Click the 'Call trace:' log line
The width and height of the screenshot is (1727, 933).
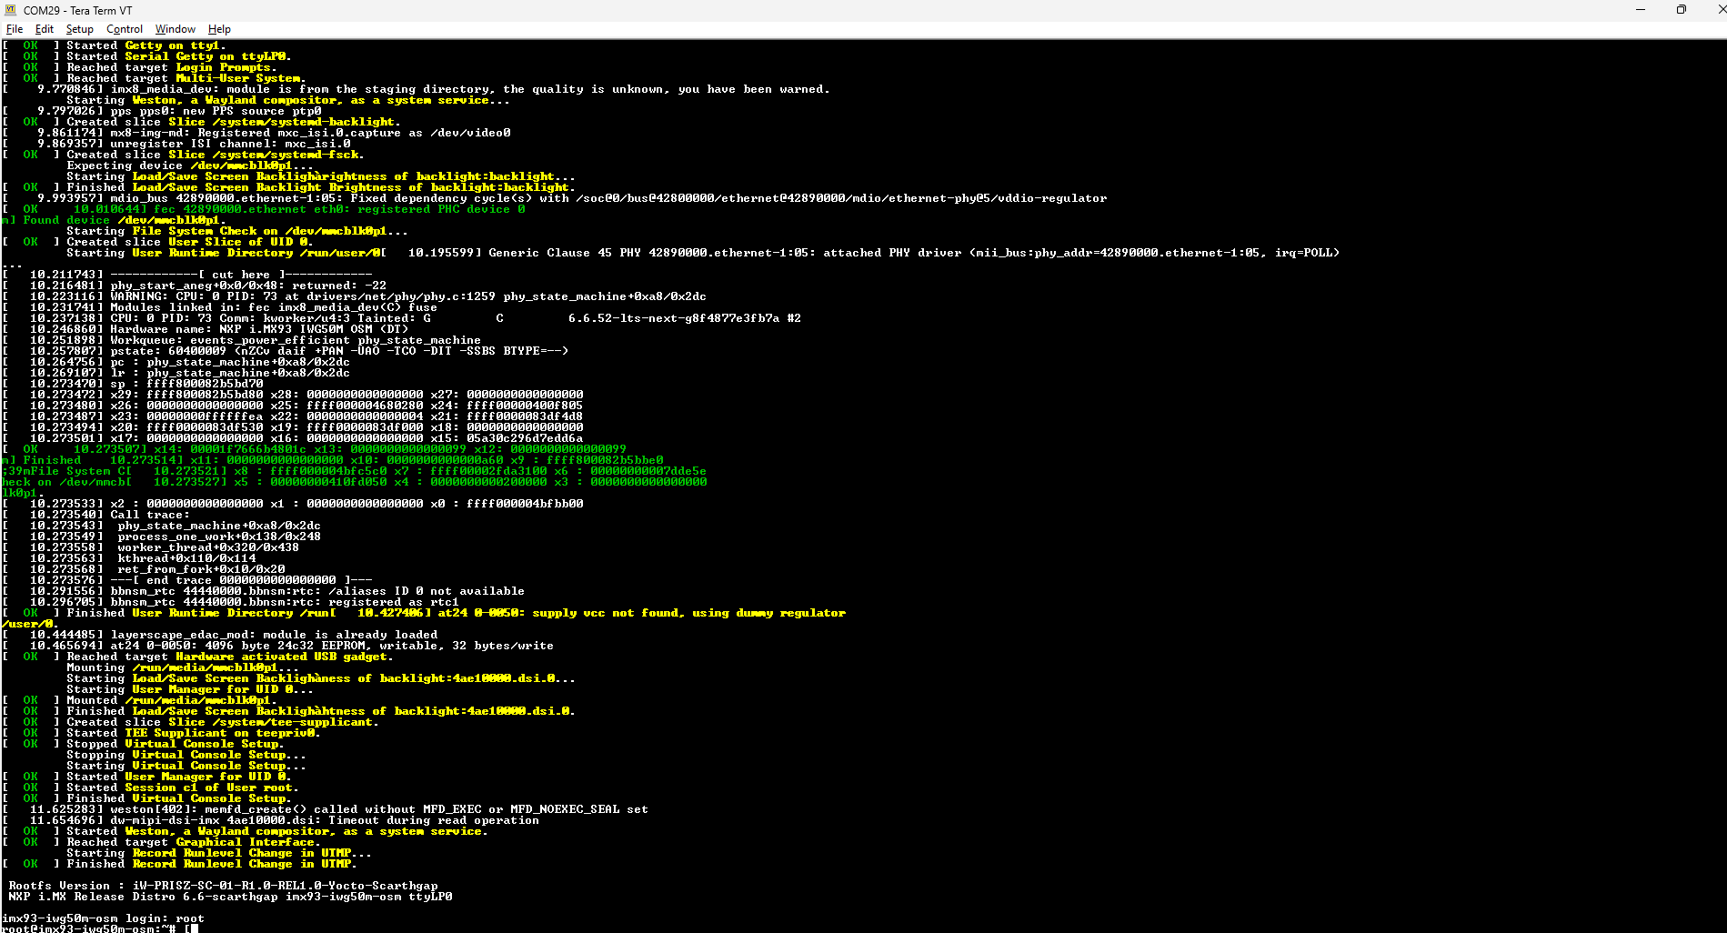click(95, 515)
